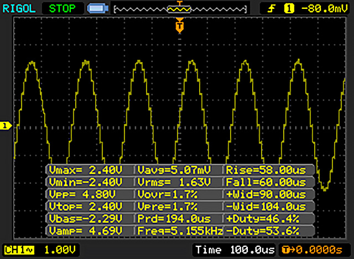354x259 pixels.
Task: Select the +Duty=46.4% measurement
Action: tap(268, 218)
